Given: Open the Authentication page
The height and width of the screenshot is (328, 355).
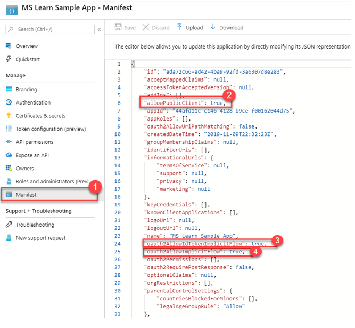Looking at the screenshot, I should tap(33, 102).
